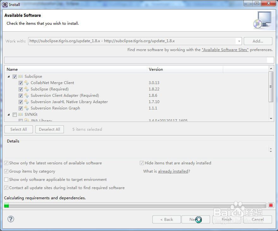Screen dimensions: 278x231
Task: Click the filter text field above list
Action: pyautogui.click(x=139, y=60)
